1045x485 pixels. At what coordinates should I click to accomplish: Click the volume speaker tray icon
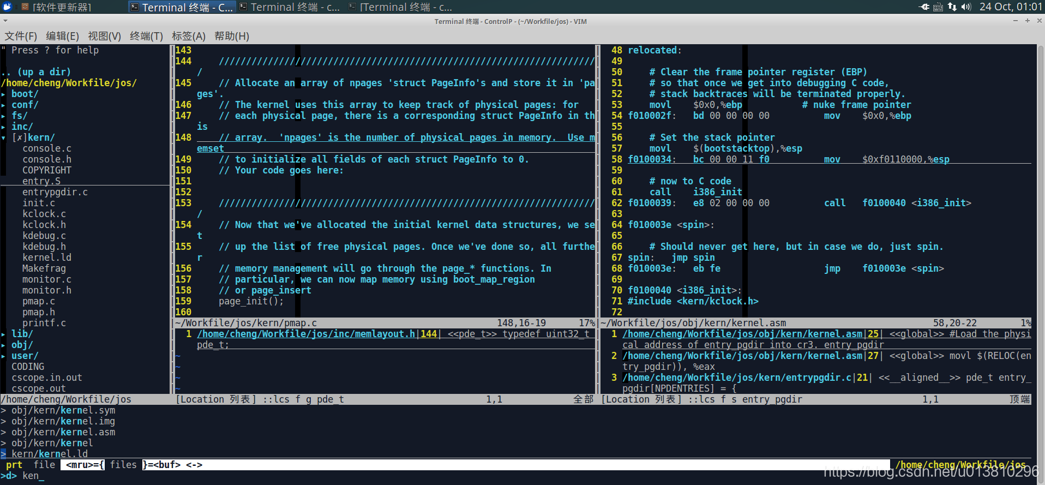pos(966,7)
